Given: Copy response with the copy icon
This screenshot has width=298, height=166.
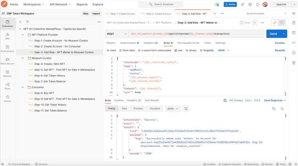Looking at the screenshot, I should tap(274, 109).
